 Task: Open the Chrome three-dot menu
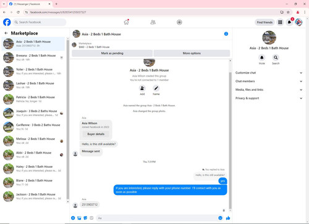point(305,12)
